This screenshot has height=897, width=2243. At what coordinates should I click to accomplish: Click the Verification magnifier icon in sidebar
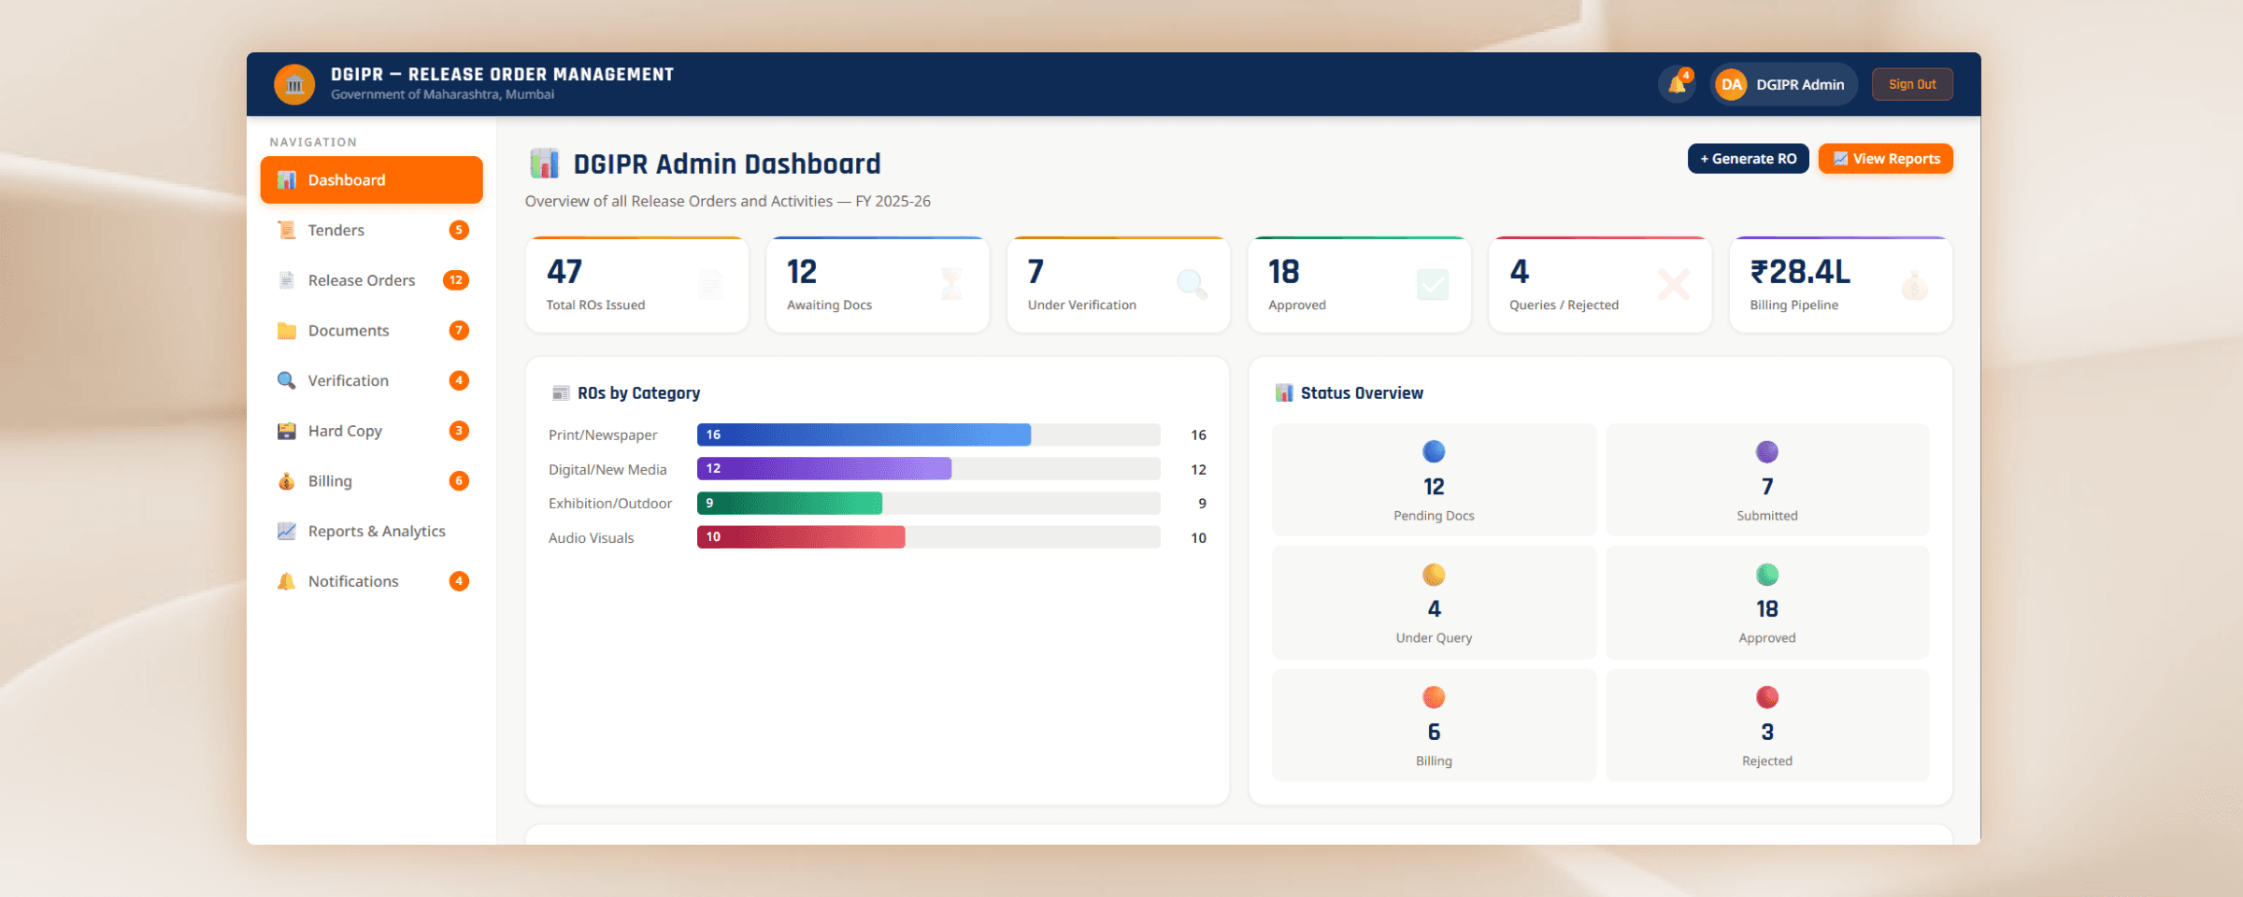287,380
